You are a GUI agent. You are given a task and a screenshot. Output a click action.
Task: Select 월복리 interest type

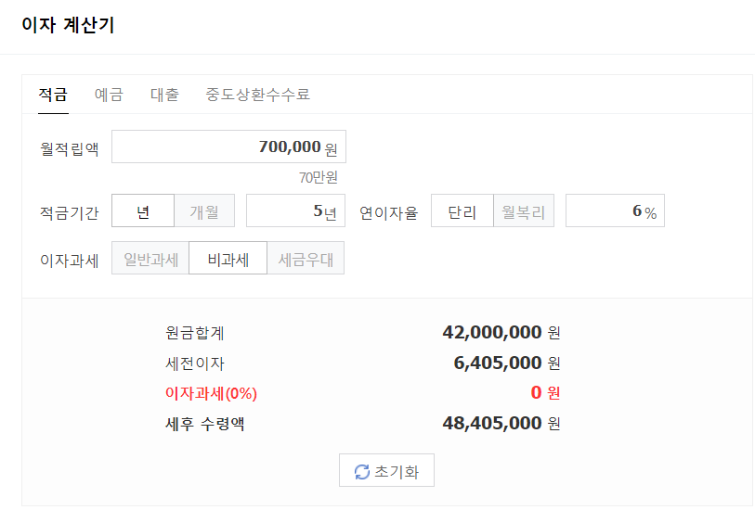524,210
